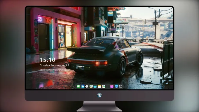Screen dimensions: 199x112
Task: Open the photo gallery dock icon
Action: coord(104,87)
